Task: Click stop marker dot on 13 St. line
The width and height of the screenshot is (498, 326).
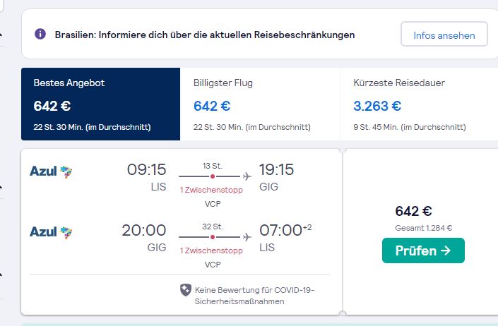Action: [213, 176]
